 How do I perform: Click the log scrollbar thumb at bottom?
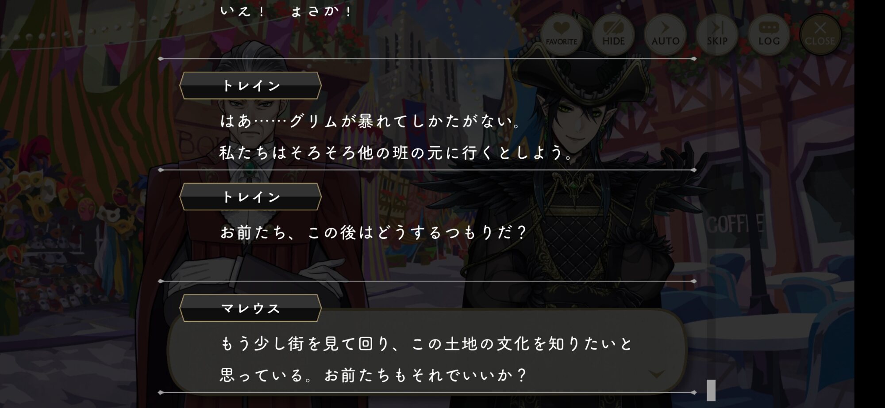[711, 390]
